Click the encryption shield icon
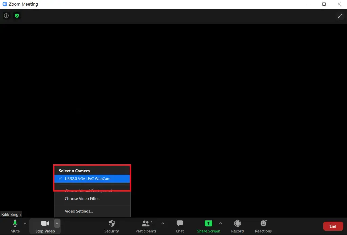 (x=17, y=16)
